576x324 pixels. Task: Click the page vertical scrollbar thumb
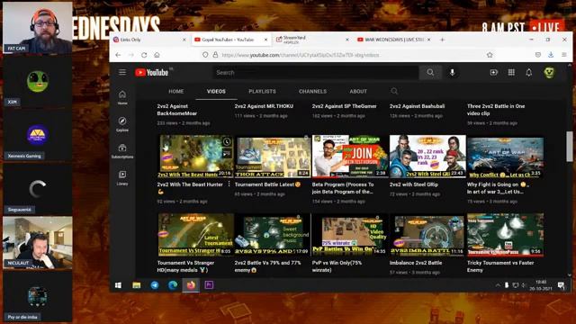570,146
